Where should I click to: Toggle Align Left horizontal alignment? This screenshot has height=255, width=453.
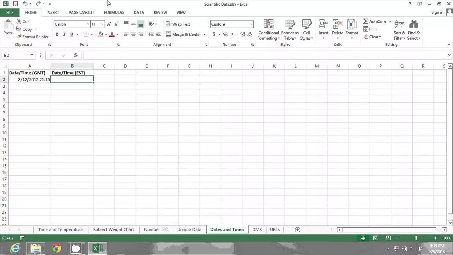pyautogui.click(x=126, y=34)
